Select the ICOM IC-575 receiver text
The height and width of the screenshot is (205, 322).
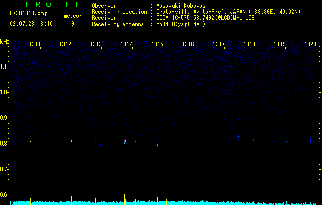205,18
